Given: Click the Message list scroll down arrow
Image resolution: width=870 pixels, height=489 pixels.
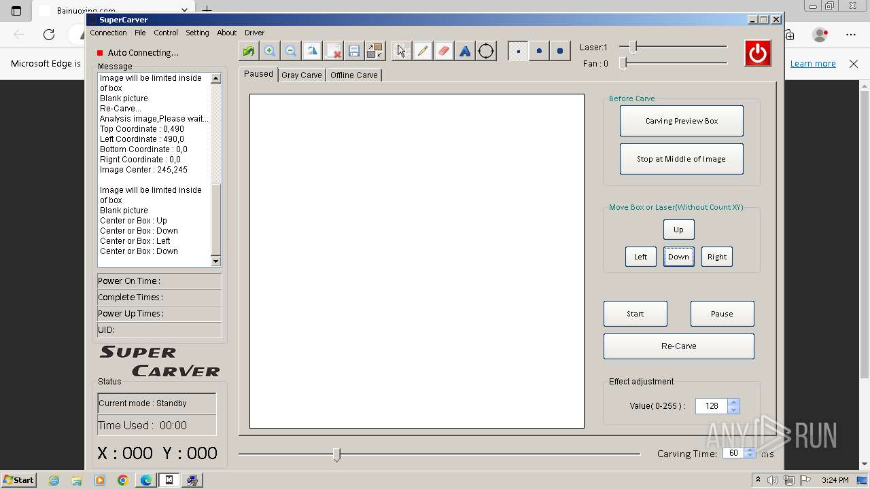Looking at the screenshot, I should pyautogui.click(x=216, y=261).
